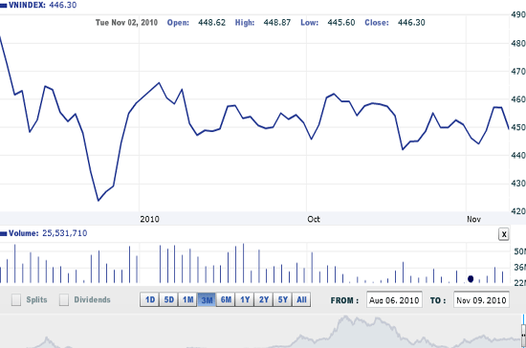Viewport: 526px width, 348px height.
Task: Show the All time range
Action: tap(301, 300)
